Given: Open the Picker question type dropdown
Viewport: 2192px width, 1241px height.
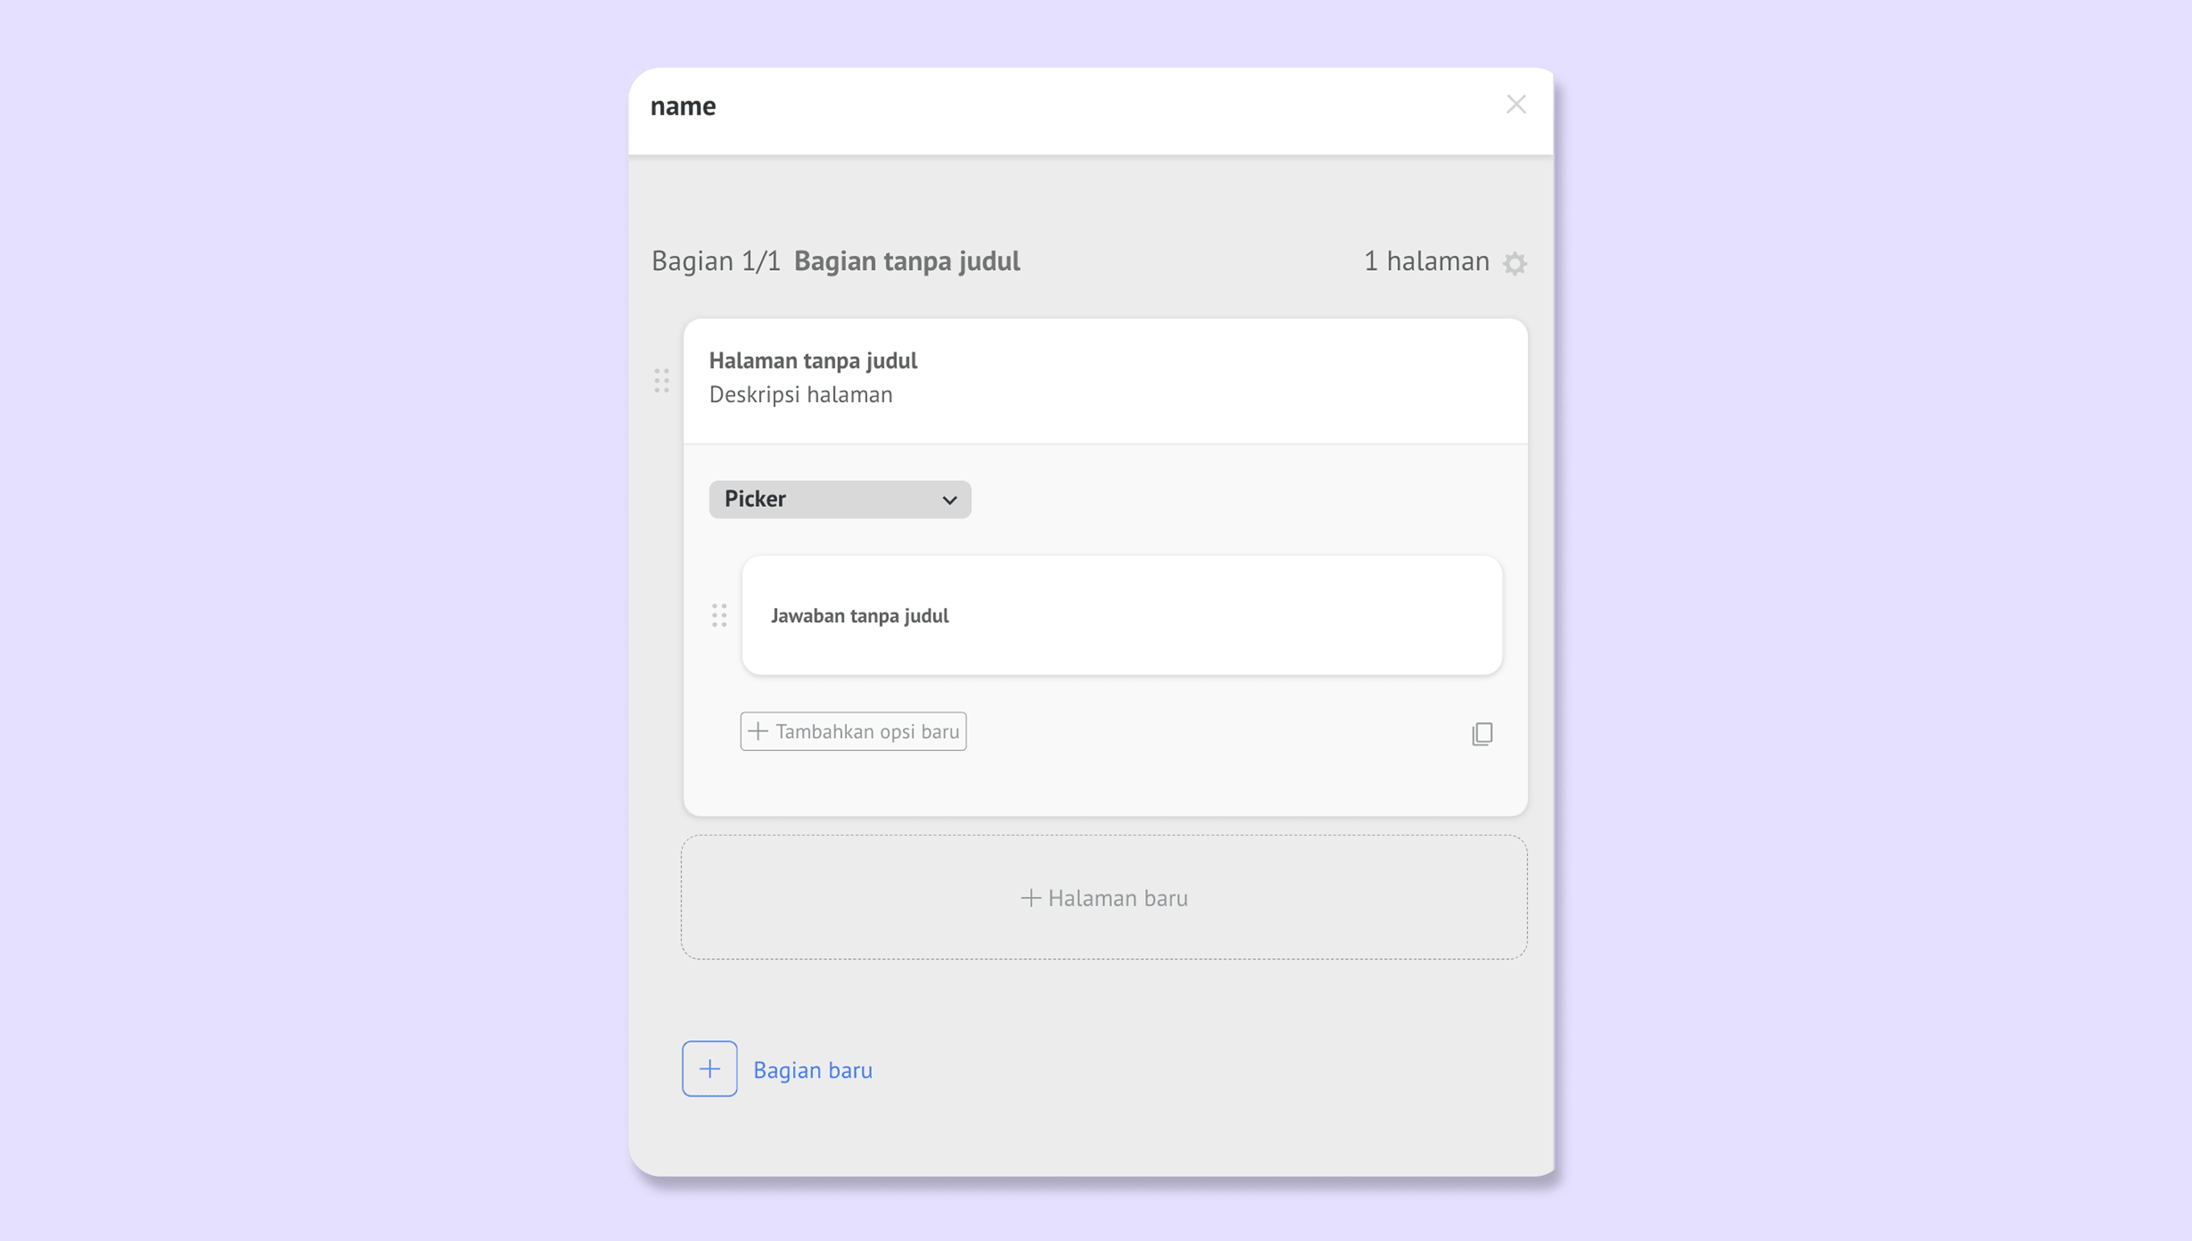Looking at the screenshot, I should pyautogui.click(x=839, y=500).
